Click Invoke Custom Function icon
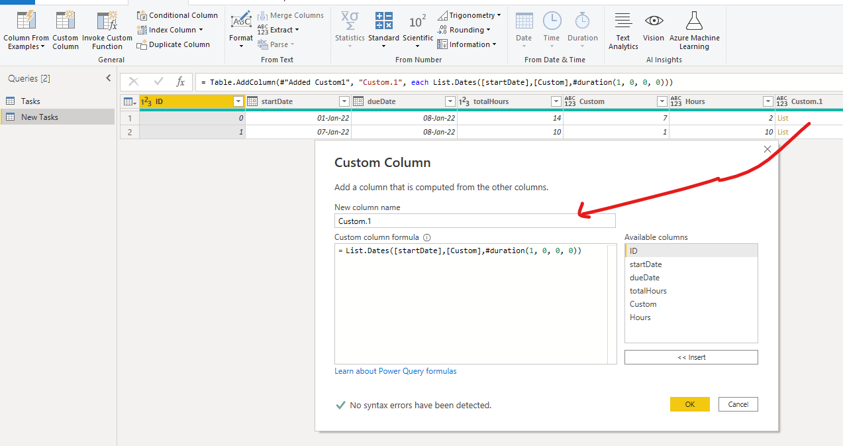 107,21
